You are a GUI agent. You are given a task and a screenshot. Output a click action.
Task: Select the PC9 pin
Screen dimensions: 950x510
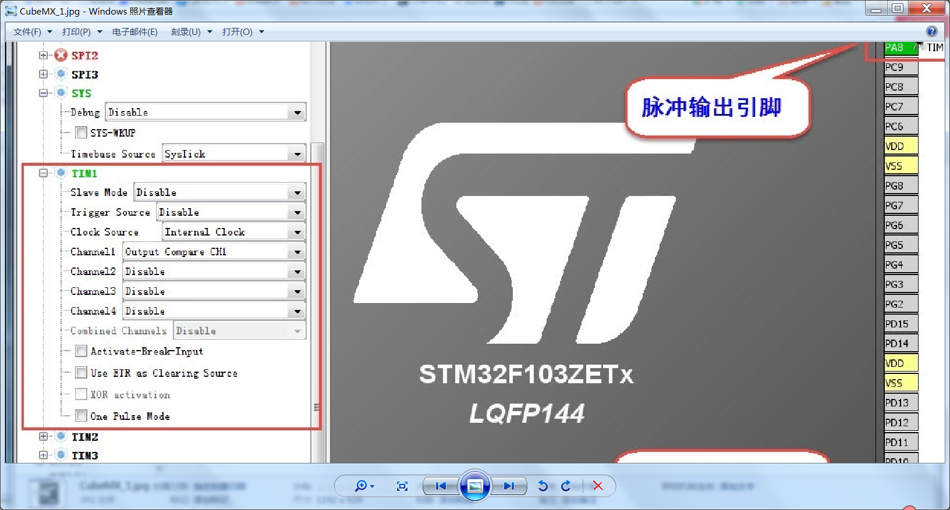[901, 67]
